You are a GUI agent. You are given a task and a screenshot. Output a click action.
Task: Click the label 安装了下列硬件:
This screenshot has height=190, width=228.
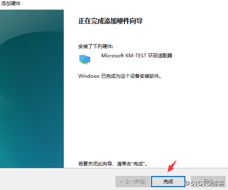[96, 46]
